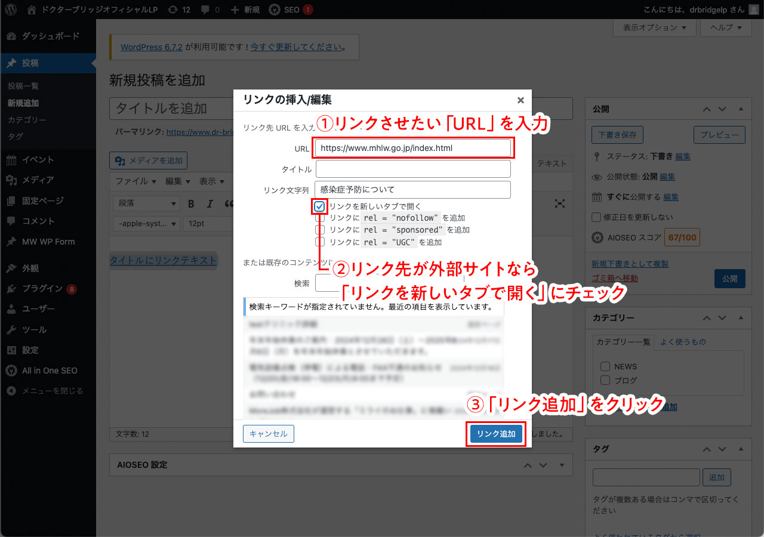Click the tag input field in タグ panel

point(646,477)
